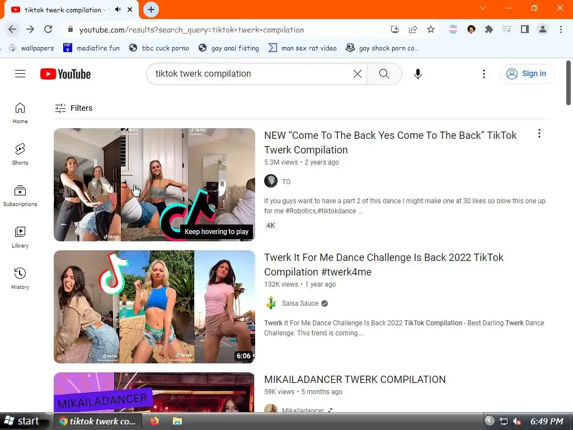
Task: Go to Home in the sidebar
Action: [x=20, y=113]
